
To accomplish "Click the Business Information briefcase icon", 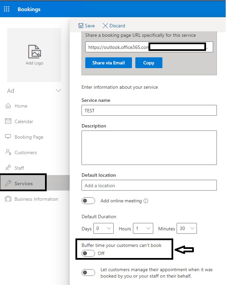I will tap(8, 199).
